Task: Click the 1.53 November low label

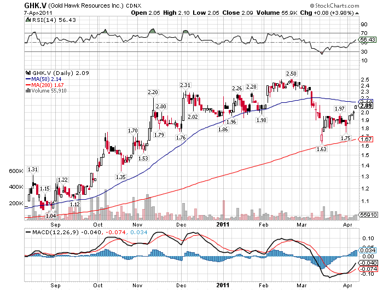Action: coord(143,158)
